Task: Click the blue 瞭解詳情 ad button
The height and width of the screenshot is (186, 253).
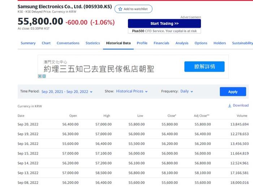Action: click(205, 67)
